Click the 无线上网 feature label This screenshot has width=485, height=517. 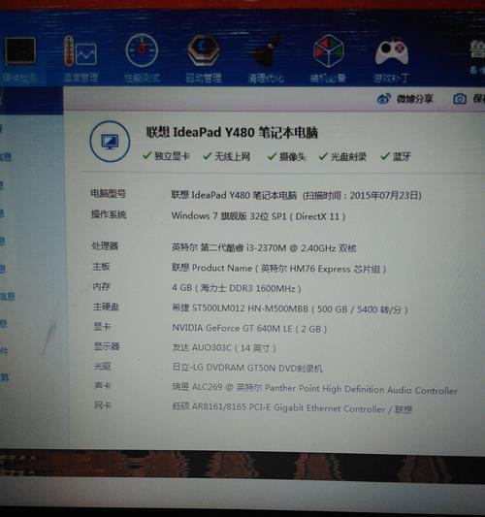[233, 156]
